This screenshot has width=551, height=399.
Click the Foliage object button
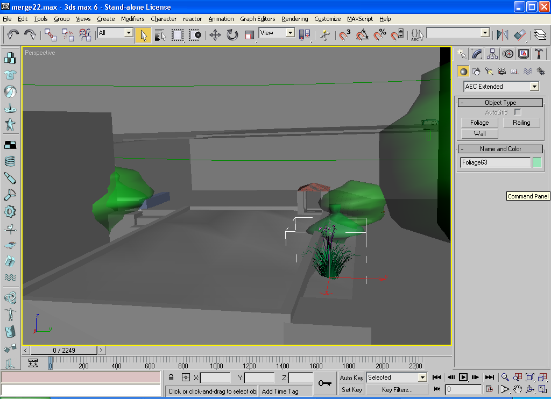pos(479,123)
